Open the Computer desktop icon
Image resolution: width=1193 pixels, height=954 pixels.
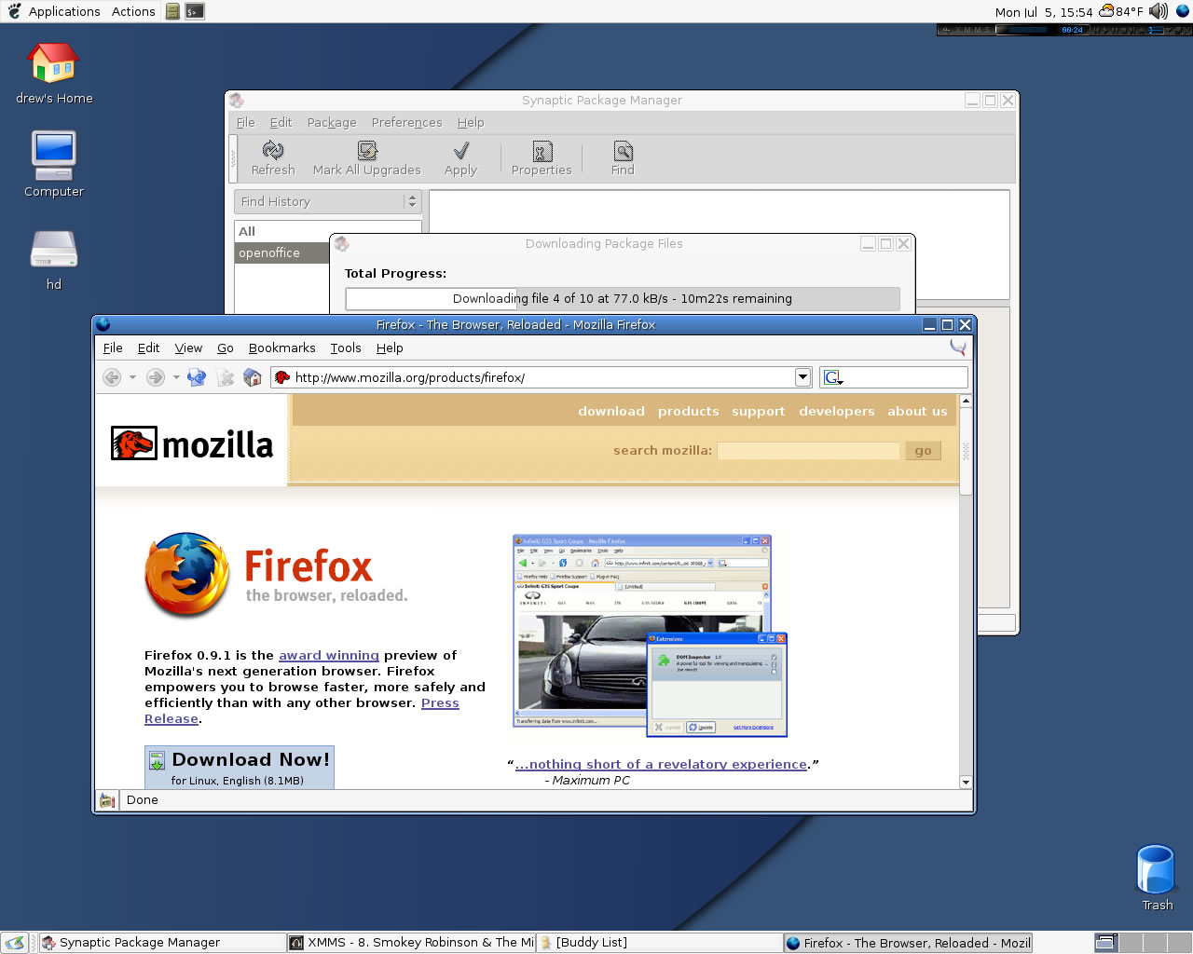[x=54, y=164]
